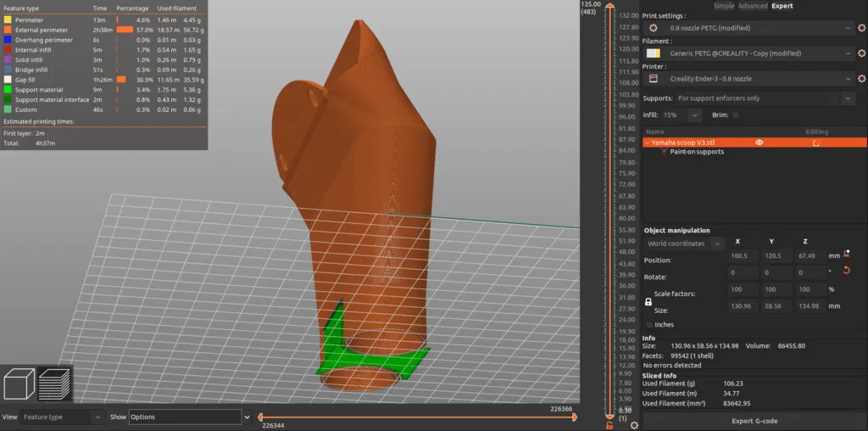Viewport: 868px width, 431px height.
Task: Click the editing icon for Yamaha scoop V3.stl
Action: (816, 143)
